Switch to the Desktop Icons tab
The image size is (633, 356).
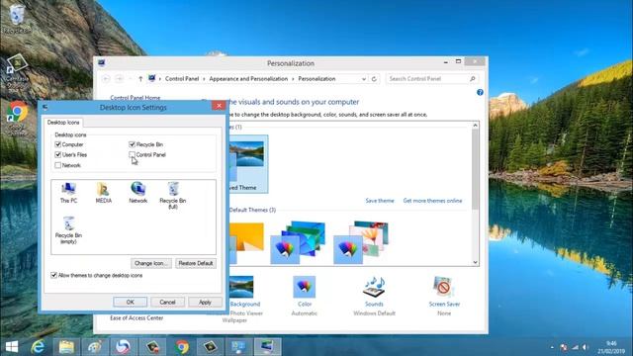[x=63, y=123]
